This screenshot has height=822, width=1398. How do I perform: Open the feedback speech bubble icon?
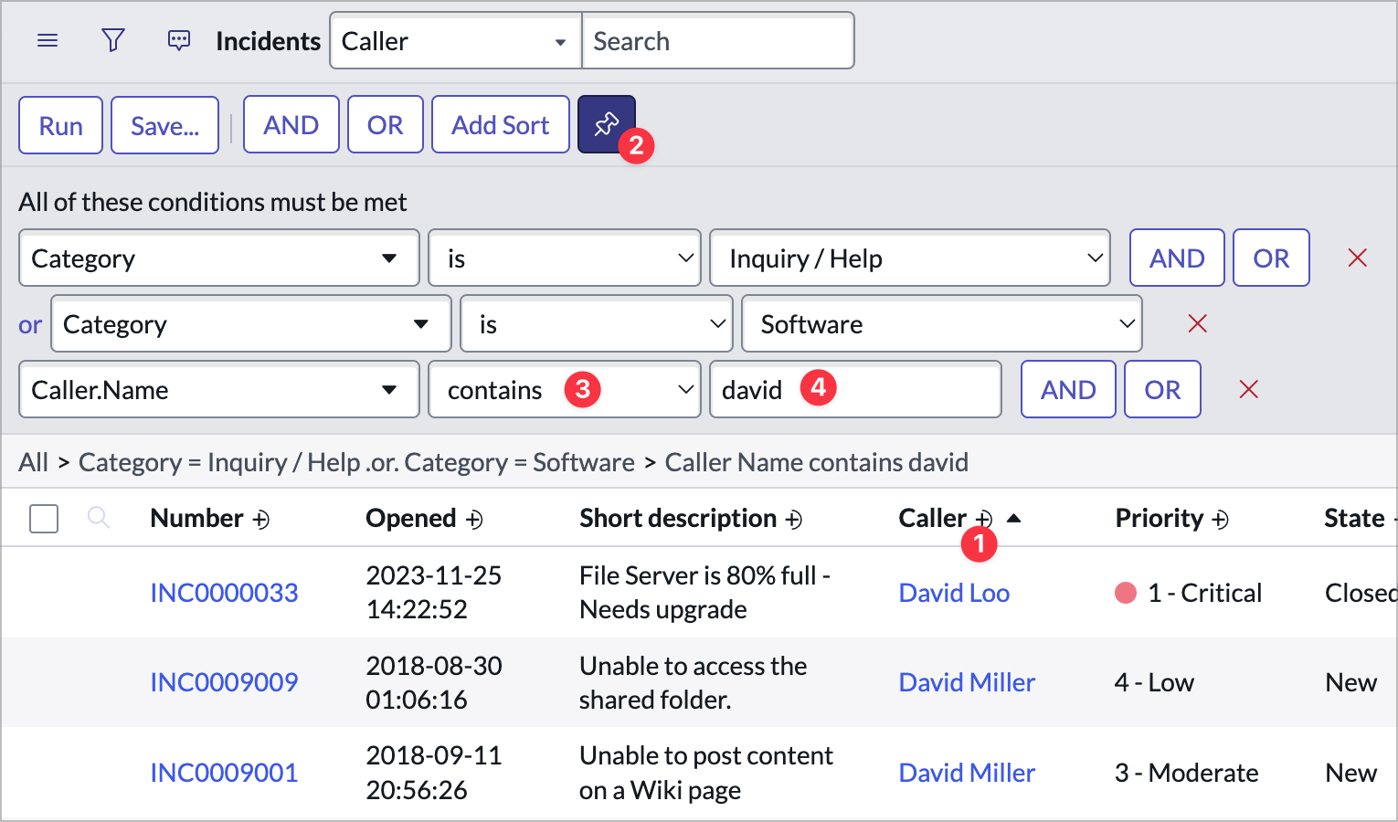tap(179, 40)
